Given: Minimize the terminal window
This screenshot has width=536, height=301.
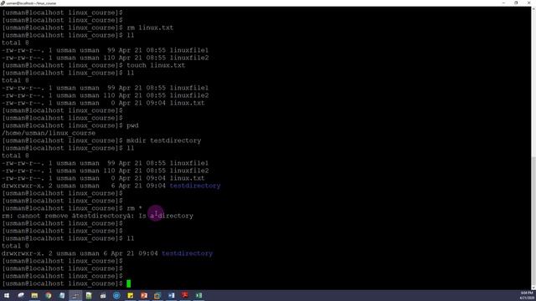Looking at the screenshot, I should tap(503, 3).
